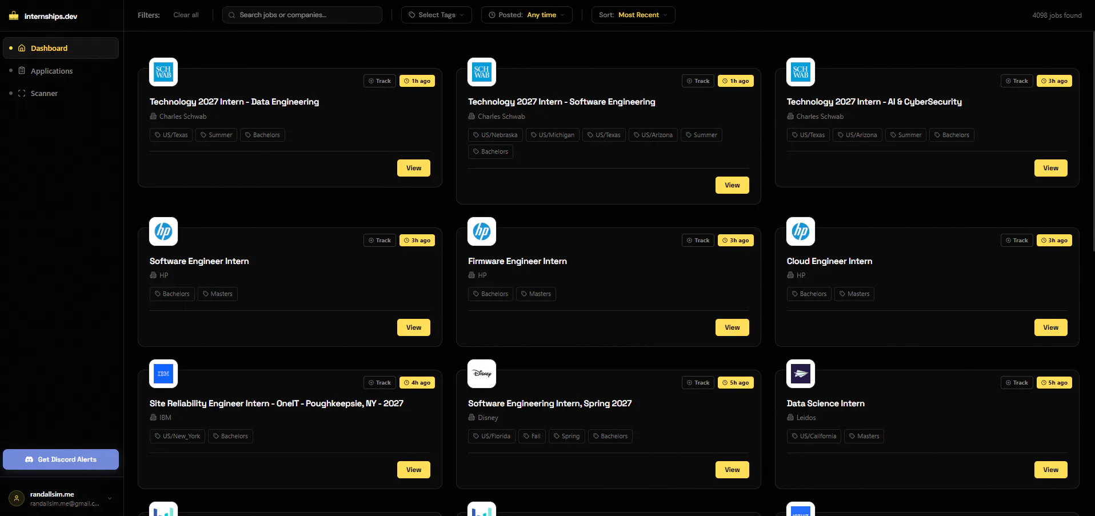Screen dimensions: 1095x516
Task: Click the Charles Schwab logo on the Data Engineering card
Action: 163,72
